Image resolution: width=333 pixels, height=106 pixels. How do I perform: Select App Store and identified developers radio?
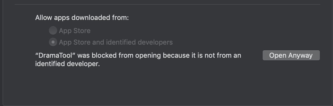tap(53, 42)
